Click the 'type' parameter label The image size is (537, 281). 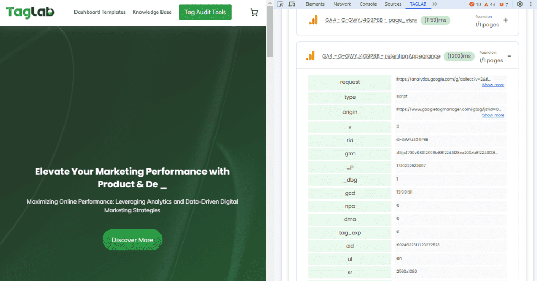click(350, 97)
